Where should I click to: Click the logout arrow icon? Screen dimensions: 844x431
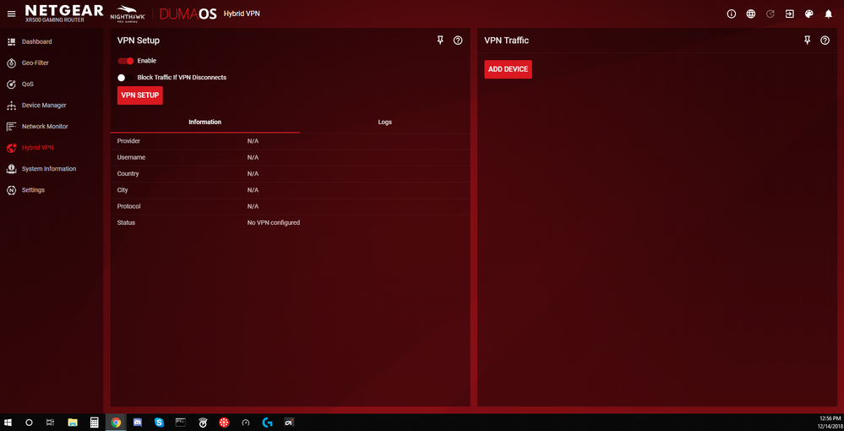point(790,14)
